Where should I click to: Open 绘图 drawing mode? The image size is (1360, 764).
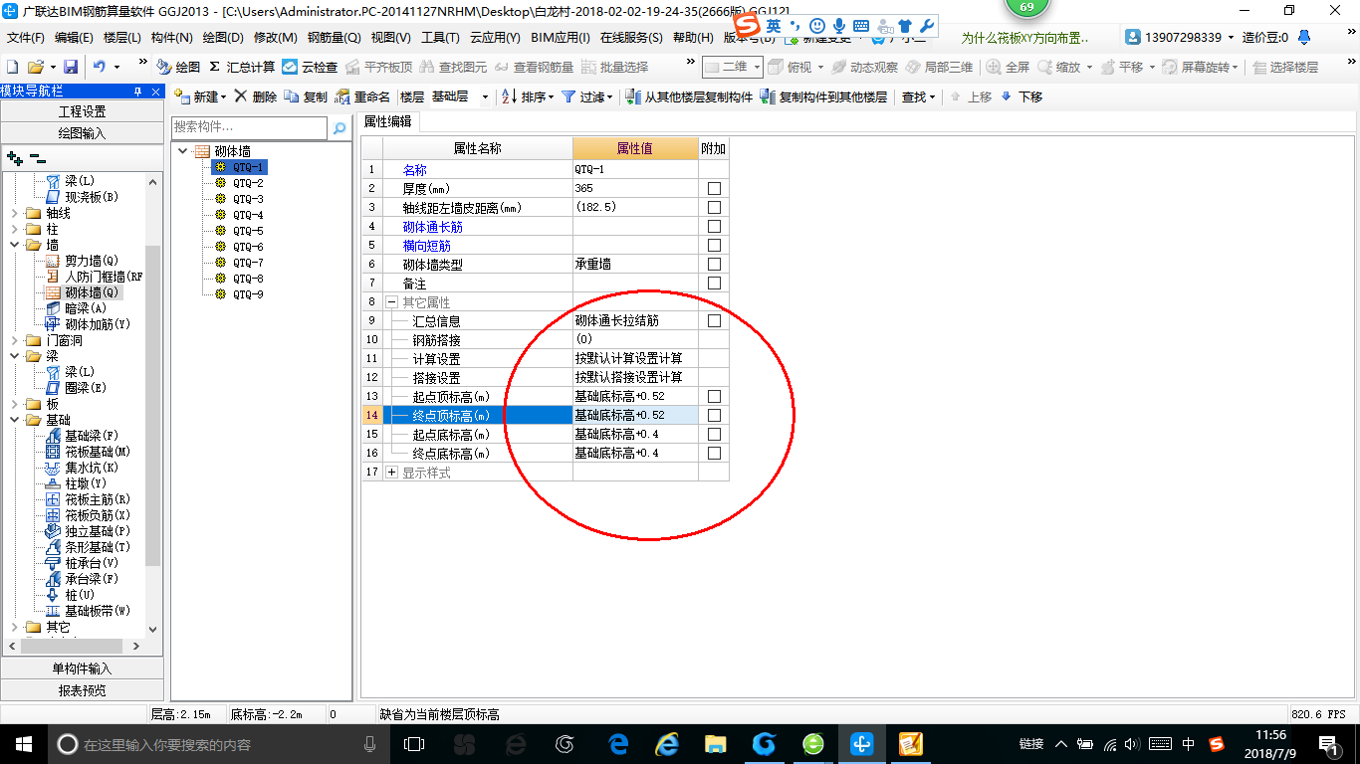[178, 67]
